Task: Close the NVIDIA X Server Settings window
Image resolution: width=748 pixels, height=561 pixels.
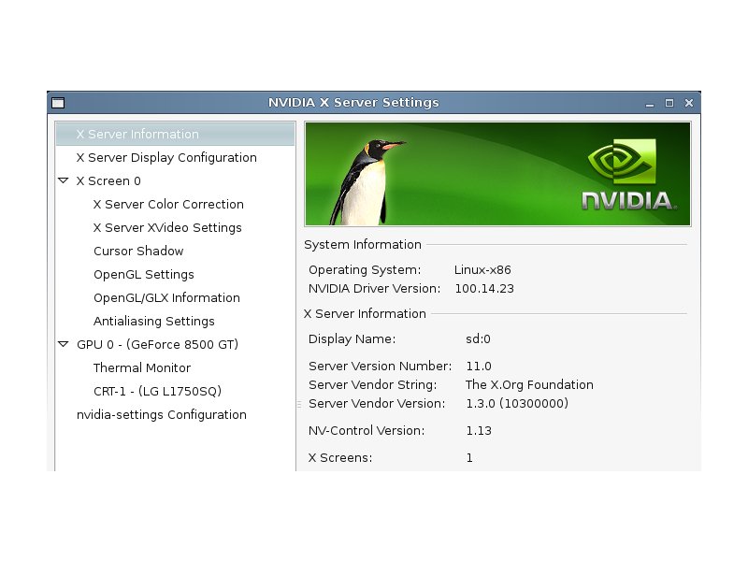Action: point(689,103)
